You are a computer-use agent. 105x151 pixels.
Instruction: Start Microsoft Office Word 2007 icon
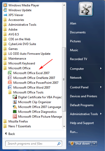coord(10,87)
